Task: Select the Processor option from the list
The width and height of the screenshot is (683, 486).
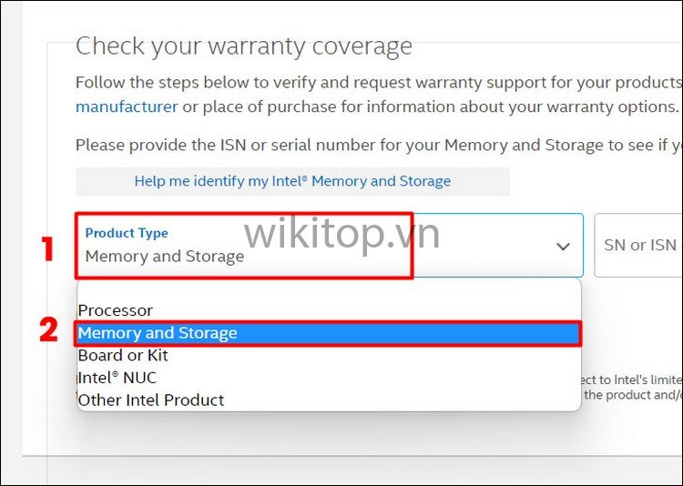Action: (x=116, y=310)
